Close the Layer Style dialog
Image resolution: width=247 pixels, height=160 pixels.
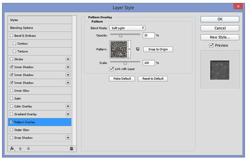[238, 6]
